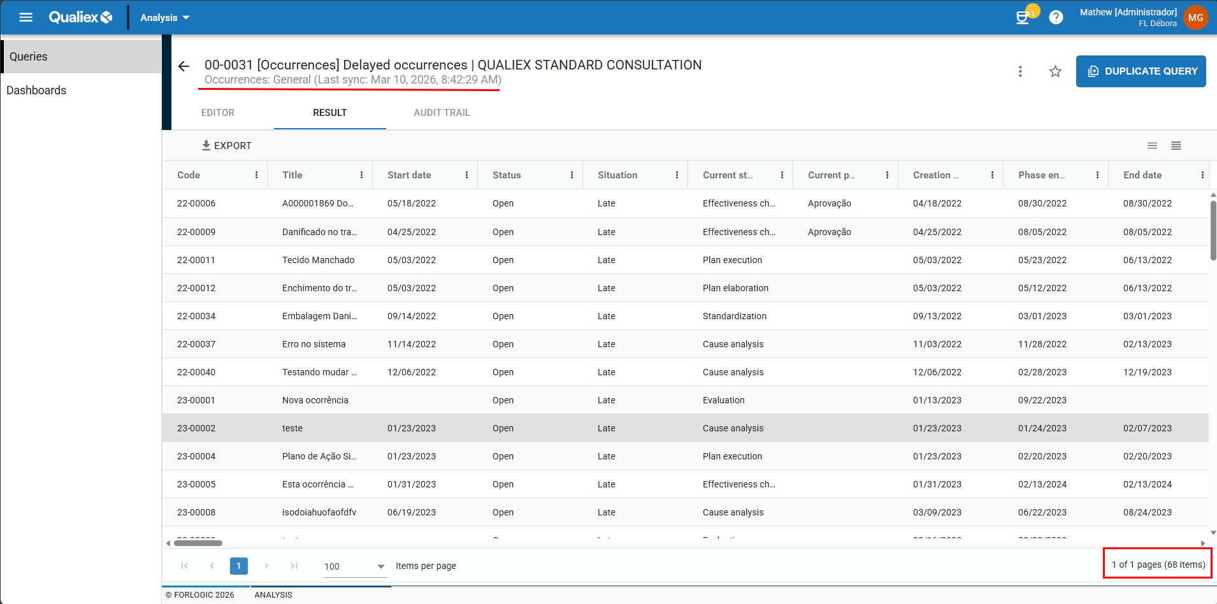Open the items per page dropdown

point(354,566)
